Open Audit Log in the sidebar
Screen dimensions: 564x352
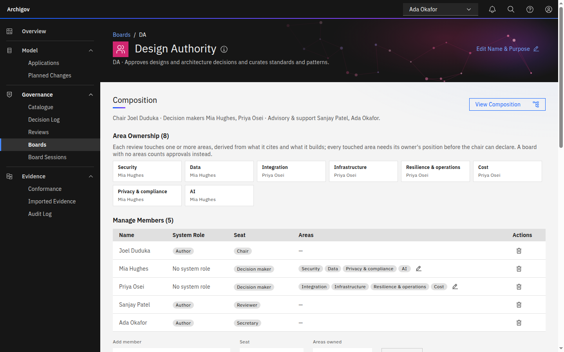50,214
